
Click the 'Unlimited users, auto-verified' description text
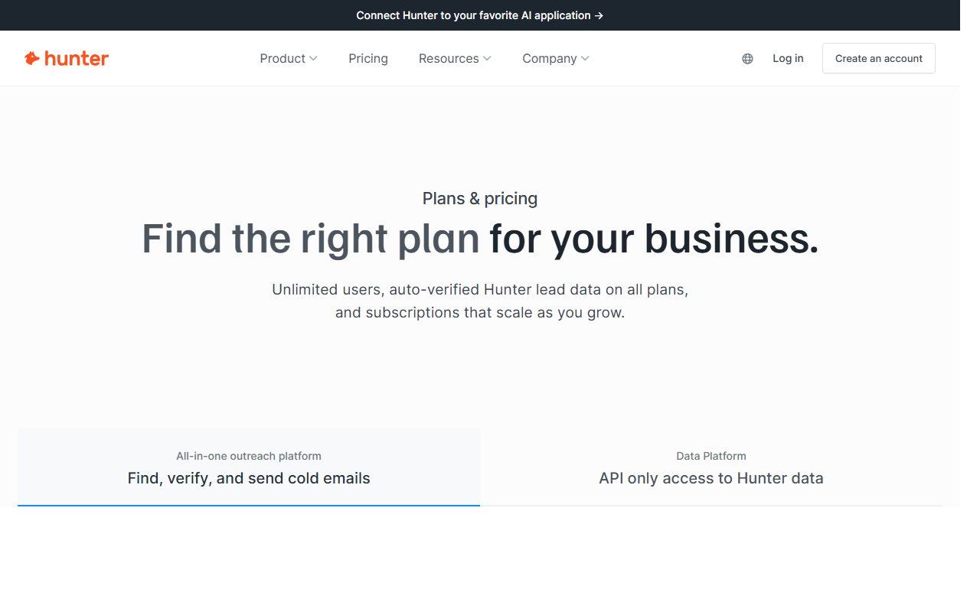pyautogui.click(x=480, y=301)
